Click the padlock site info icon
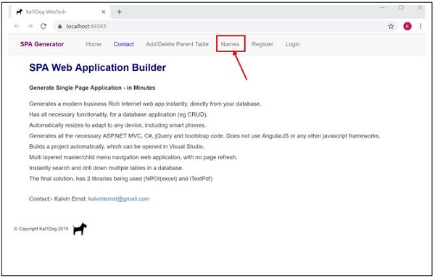435x278 pixels. tap(59, 26)
